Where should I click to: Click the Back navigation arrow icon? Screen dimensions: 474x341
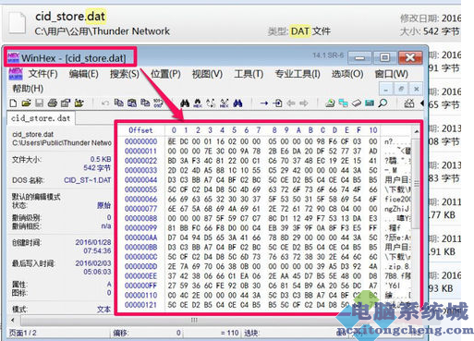tap(291, 104)
